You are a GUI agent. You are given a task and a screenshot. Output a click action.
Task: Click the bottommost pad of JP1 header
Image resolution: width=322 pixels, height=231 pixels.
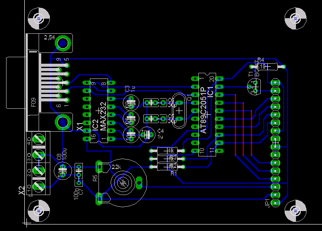point(275,202)
